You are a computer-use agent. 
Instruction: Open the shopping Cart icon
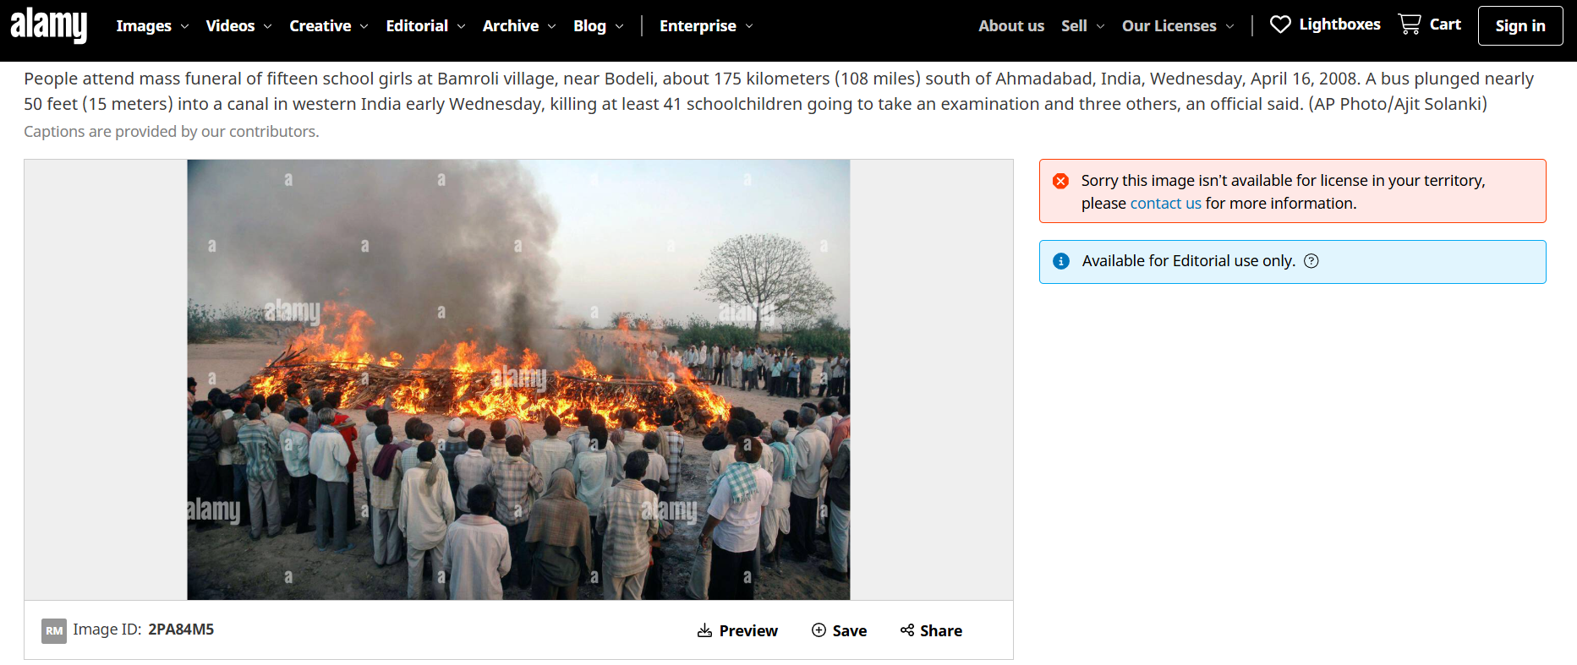tap(1410, 25)
